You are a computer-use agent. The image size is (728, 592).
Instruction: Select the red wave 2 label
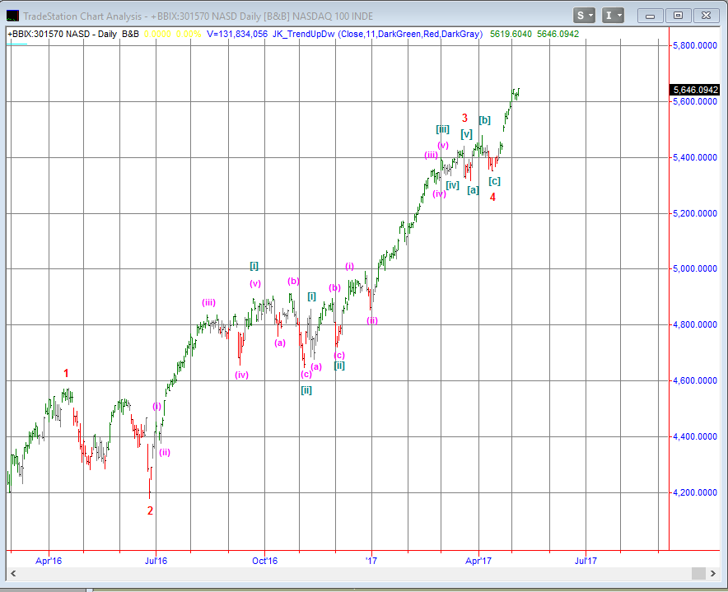pos(150,510)
